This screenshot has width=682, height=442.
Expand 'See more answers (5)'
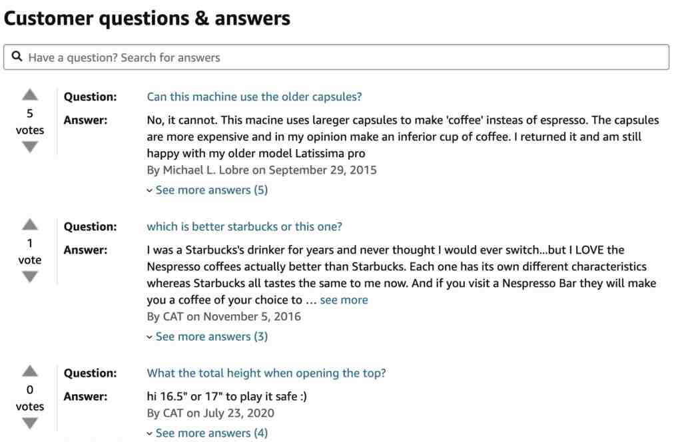point(208,190)
